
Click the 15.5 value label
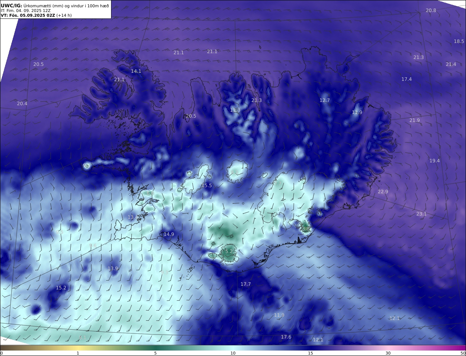pyautogui.click(x=207, y=186)
